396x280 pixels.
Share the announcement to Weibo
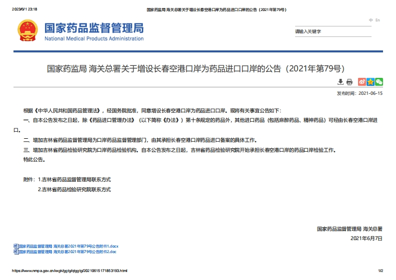(362, 82)
